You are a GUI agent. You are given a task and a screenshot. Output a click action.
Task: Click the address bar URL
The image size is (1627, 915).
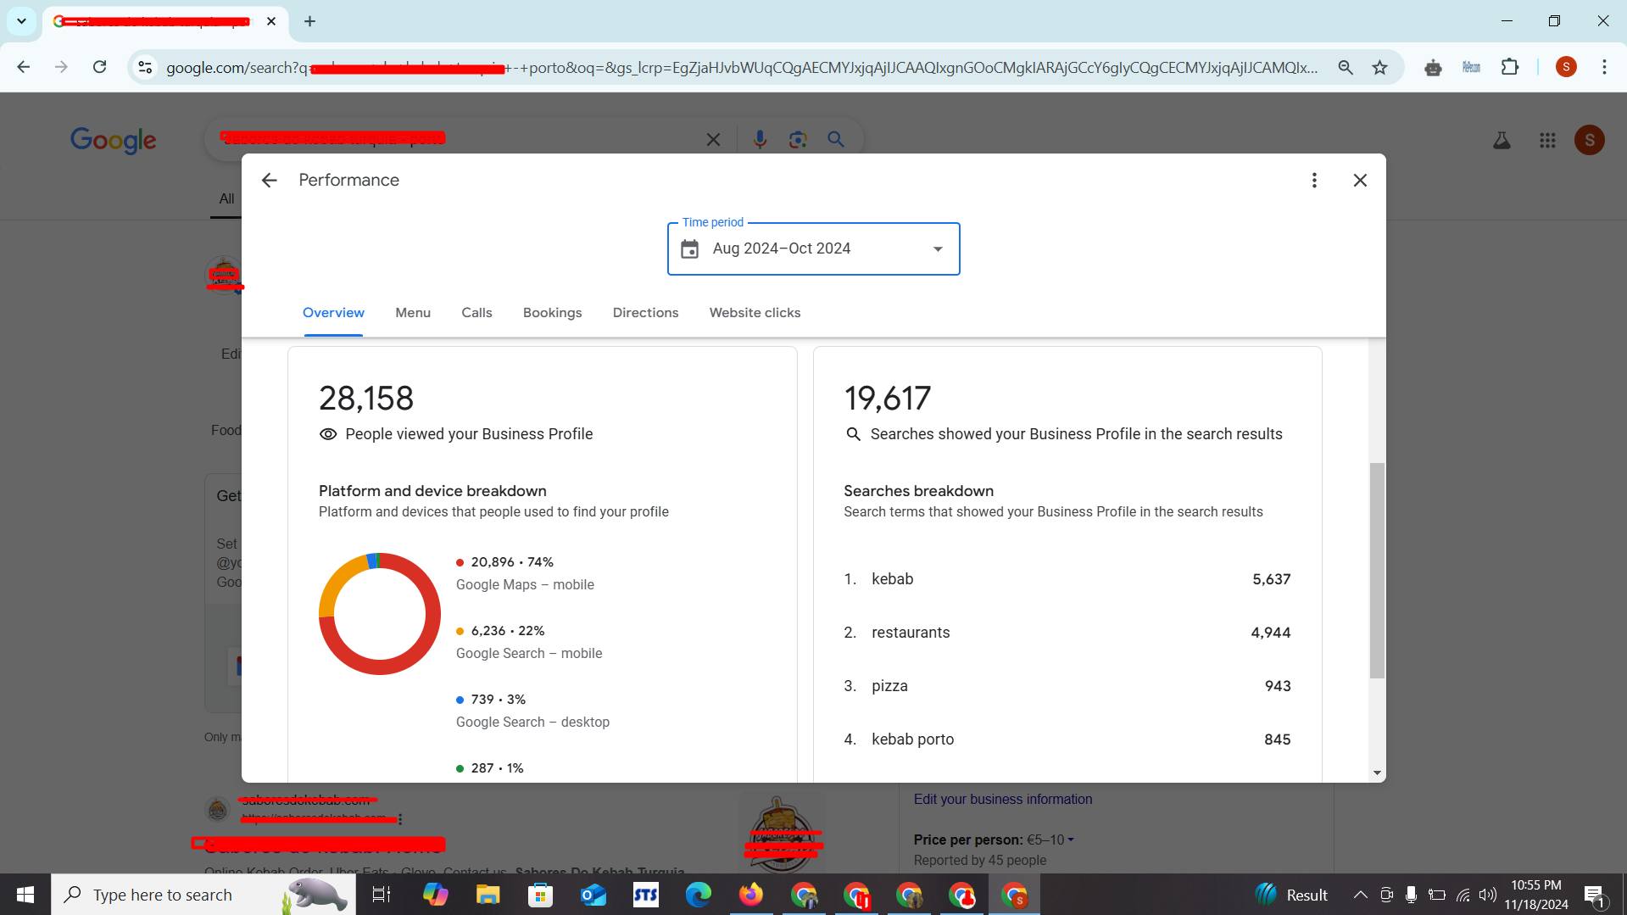pyautogui.click(x=742, y=68)
